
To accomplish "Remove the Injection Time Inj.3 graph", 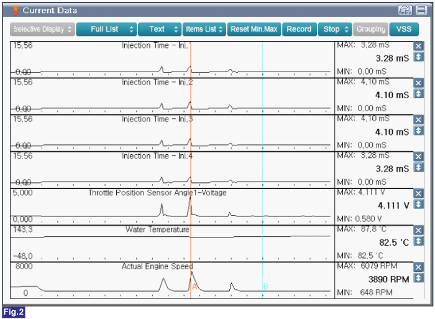I will 418,120.
